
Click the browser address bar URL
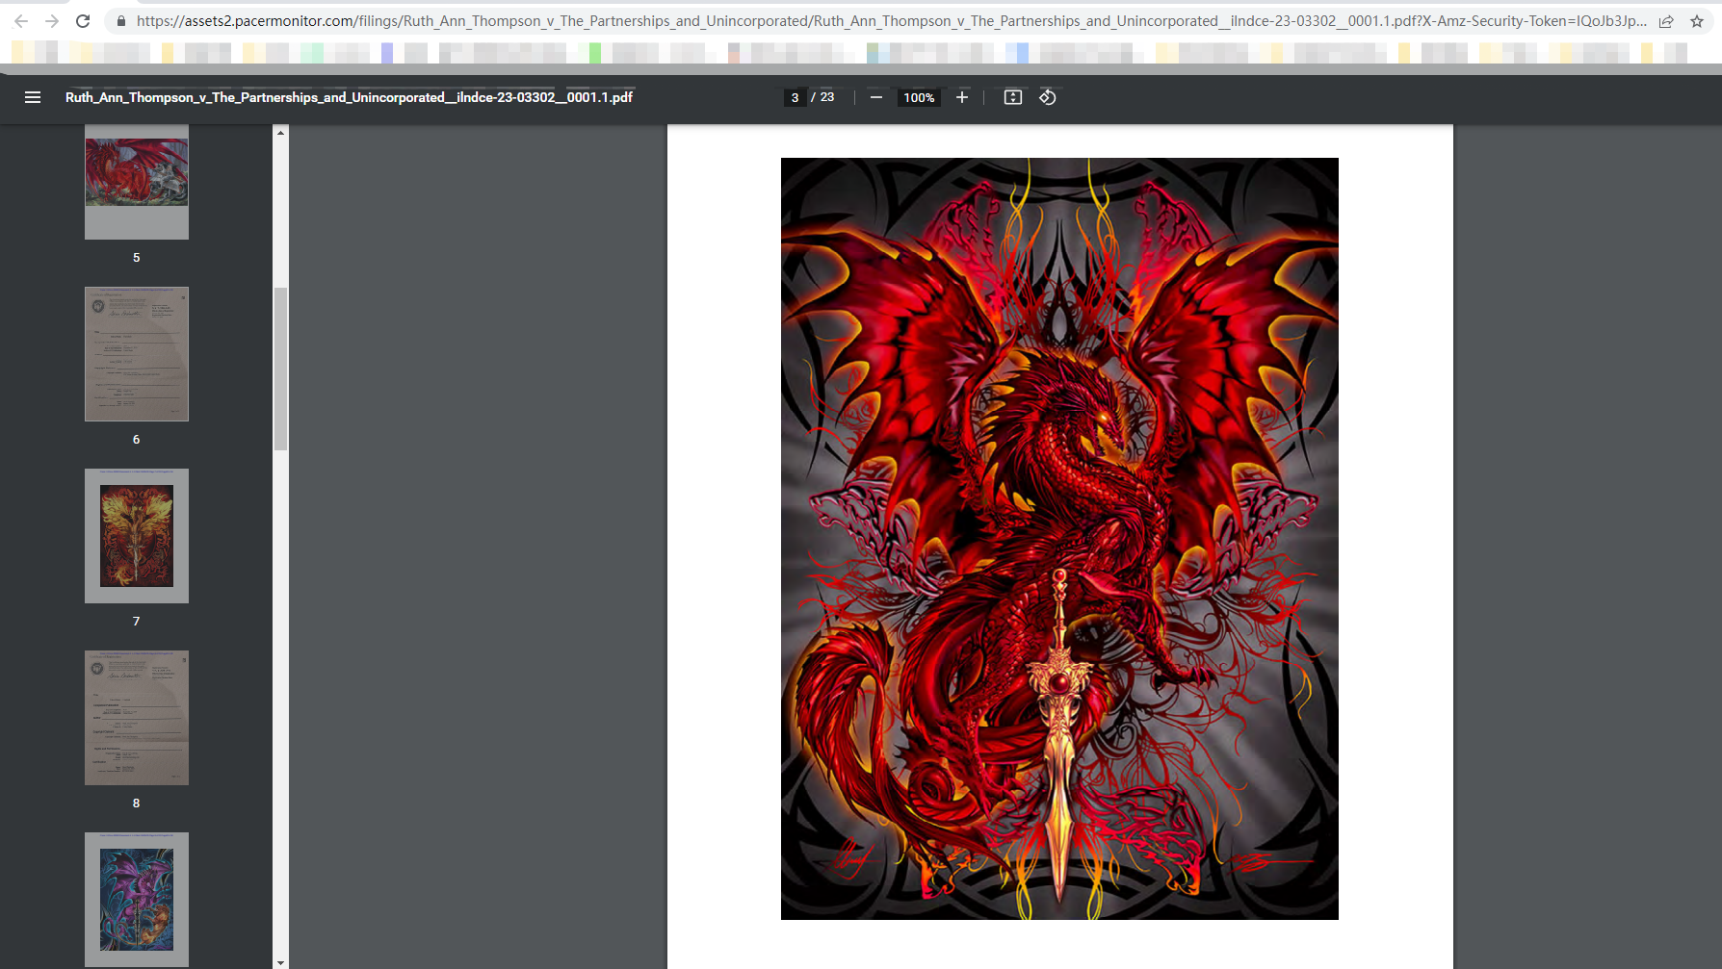(x=867, y=21)
